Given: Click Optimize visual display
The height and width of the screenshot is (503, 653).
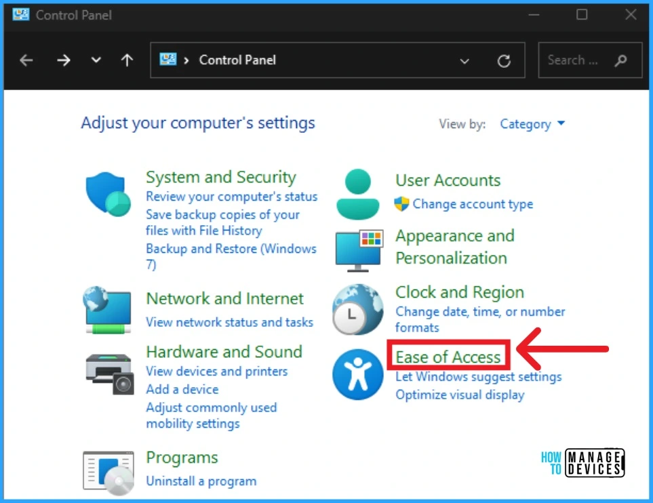Looking at the screenshot, I should 460,395.
